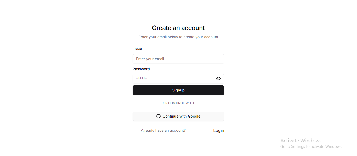
Task: Click the "Already have an account?" text
Action: pyautogui.click(x=163, y=130)
